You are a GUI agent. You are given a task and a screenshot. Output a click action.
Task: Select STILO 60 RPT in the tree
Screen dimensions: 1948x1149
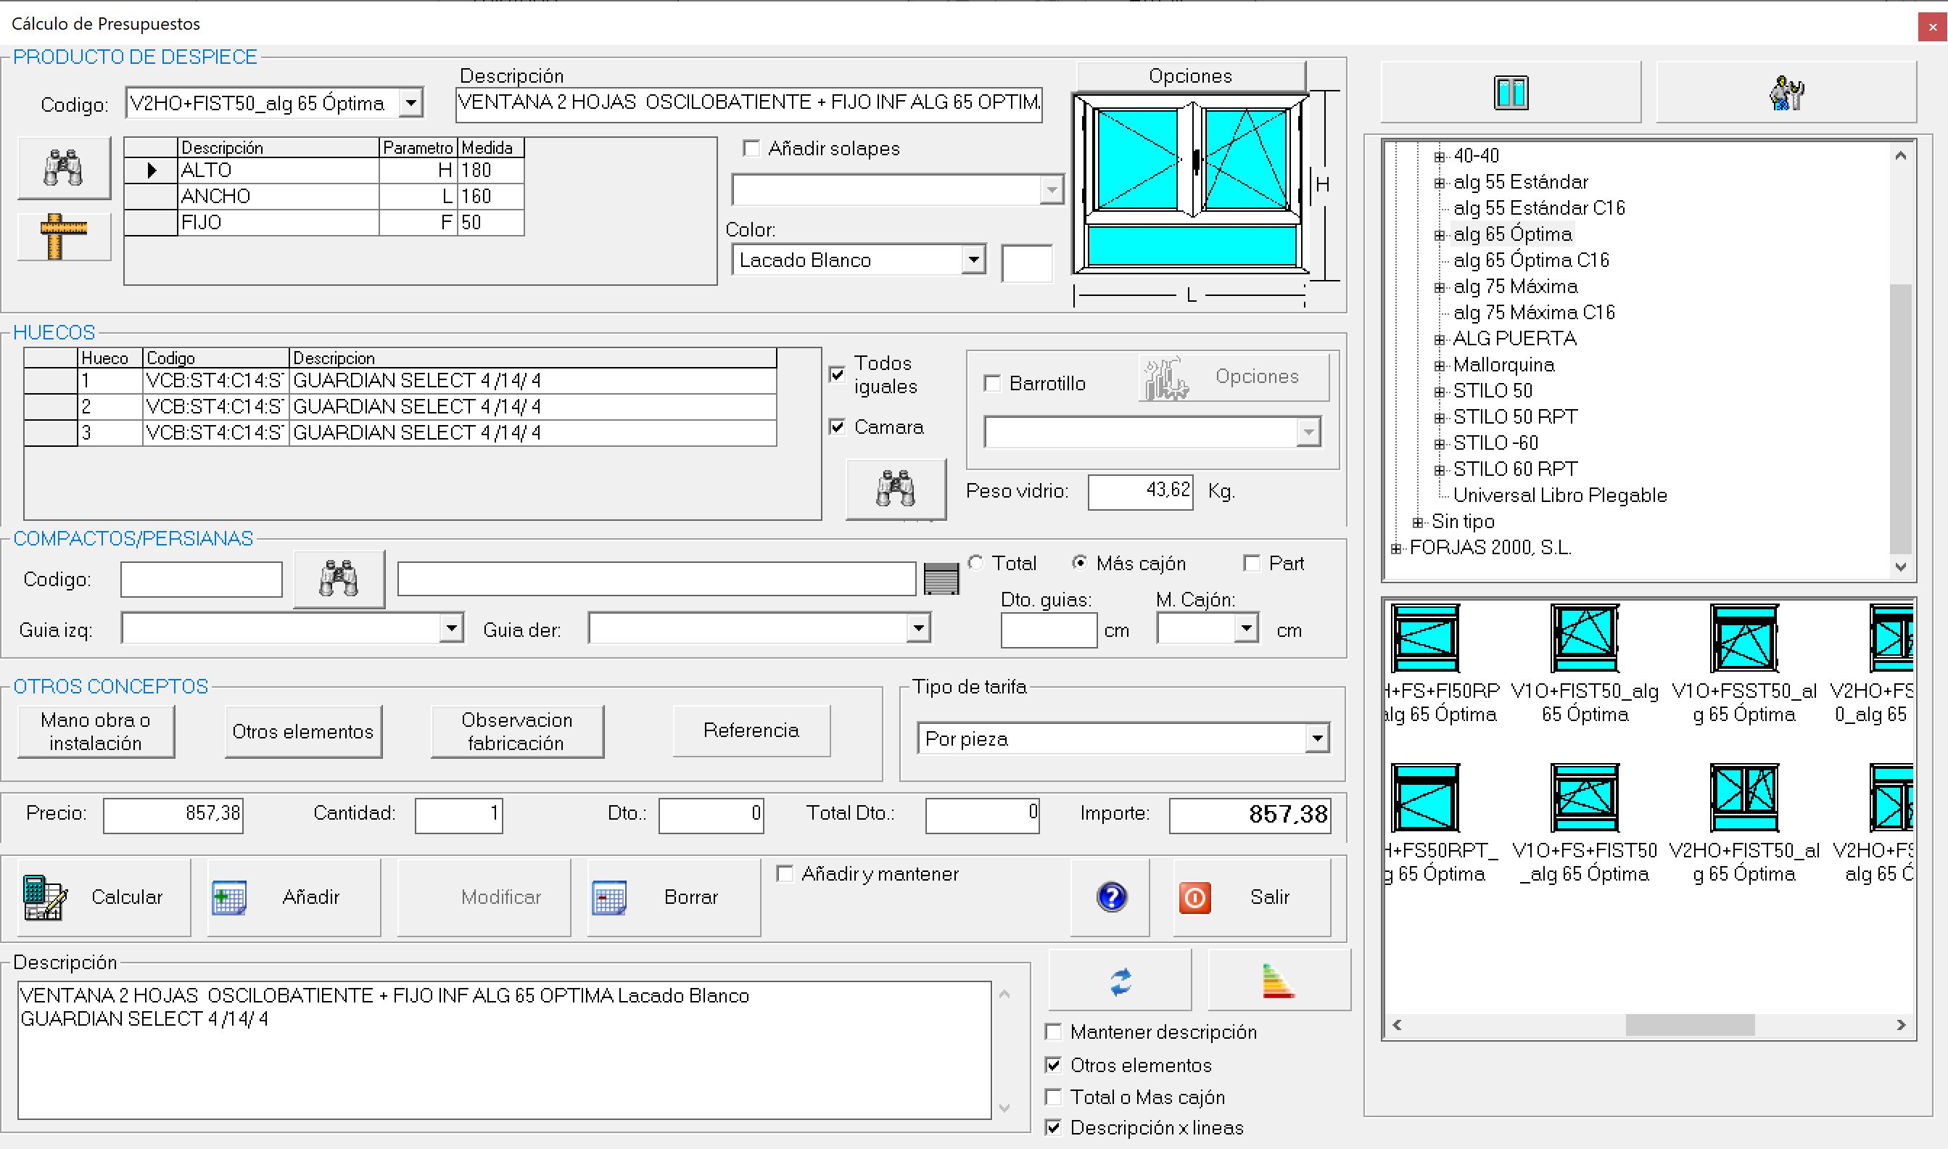pyautogui.click(x=1514, y=469)
